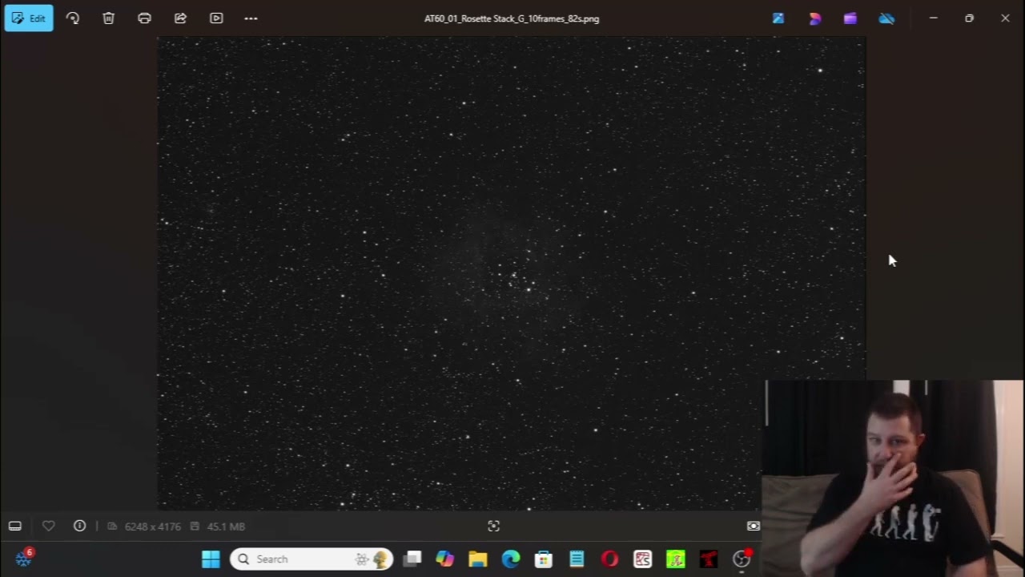The height and width of the screenshot is (577, 1025).
Task: Click the Edit button
Action: coord(29,18)
